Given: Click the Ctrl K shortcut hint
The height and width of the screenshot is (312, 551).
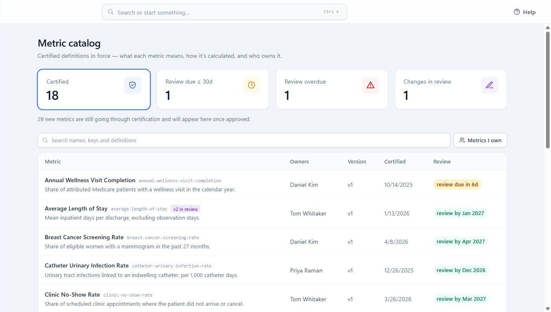Looking at the screenshot, I should [x=331, y=12].
